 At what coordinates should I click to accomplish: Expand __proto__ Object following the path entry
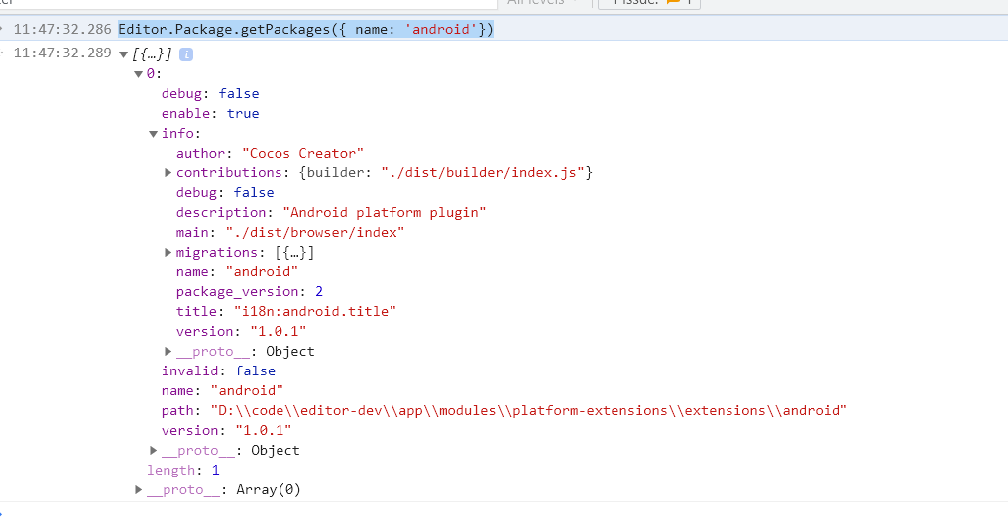(153, 450)
